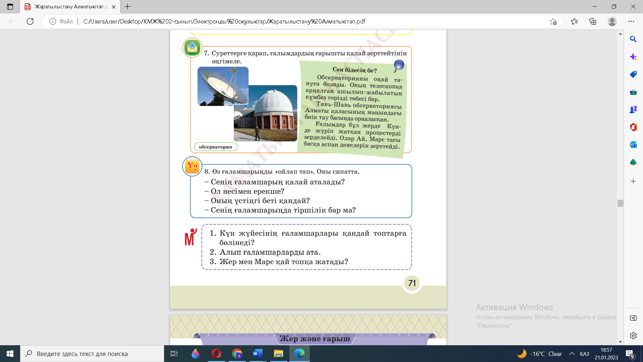Screen dimensions: 643x362
Task: Open Microsoft 365 icon in sidebar
Action: pos(633,127)
